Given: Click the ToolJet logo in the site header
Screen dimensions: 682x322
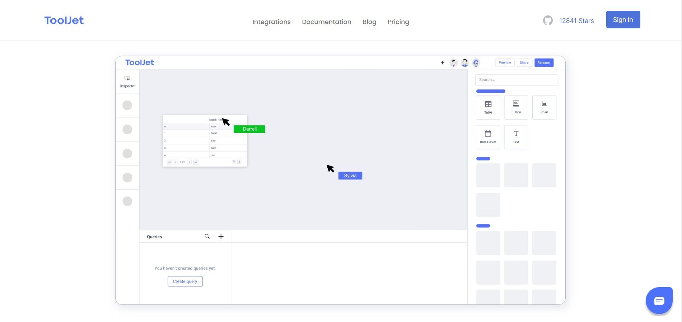Looking at the screenshot, I should [x=64, y=20].
